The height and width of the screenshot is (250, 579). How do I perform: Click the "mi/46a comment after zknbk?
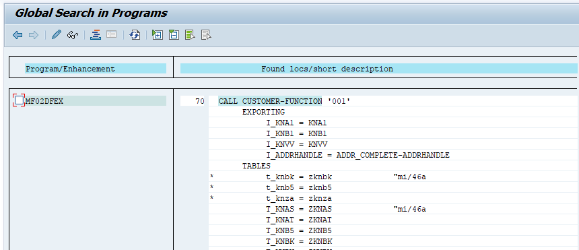click(x=410, y=177)
